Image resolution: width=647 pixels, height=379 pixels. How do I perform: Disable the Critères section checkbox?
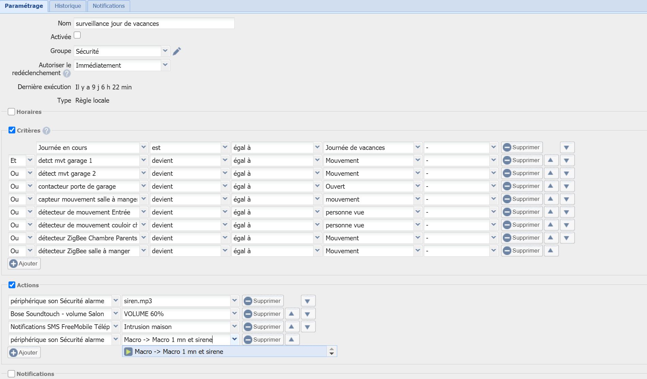pyautogui.click(x=12, y=130)
